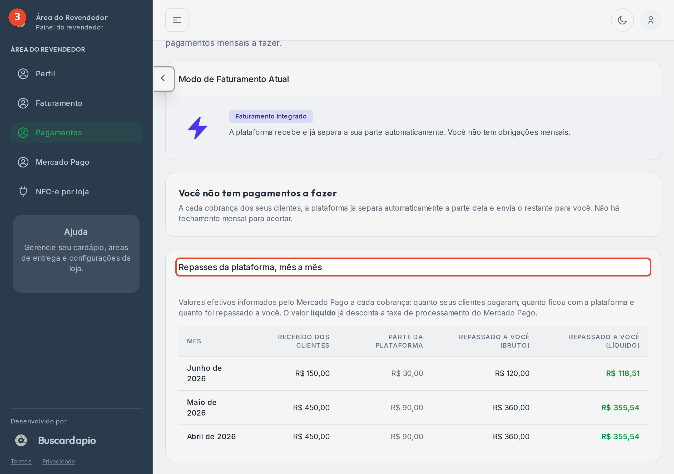Click the ÁREA DO REVENDEDOR section label
Screen dimensions: 674x474
click(x=48, y=49)
